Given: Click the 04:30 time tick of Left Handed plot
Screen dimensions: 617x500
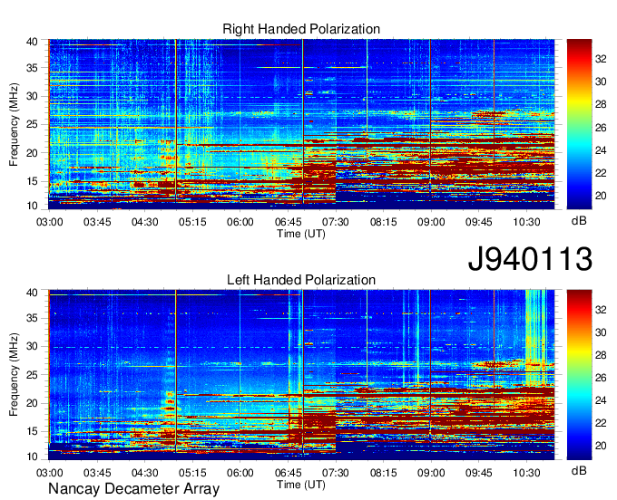Looking at the screenshot, I should tap(145, 473).
